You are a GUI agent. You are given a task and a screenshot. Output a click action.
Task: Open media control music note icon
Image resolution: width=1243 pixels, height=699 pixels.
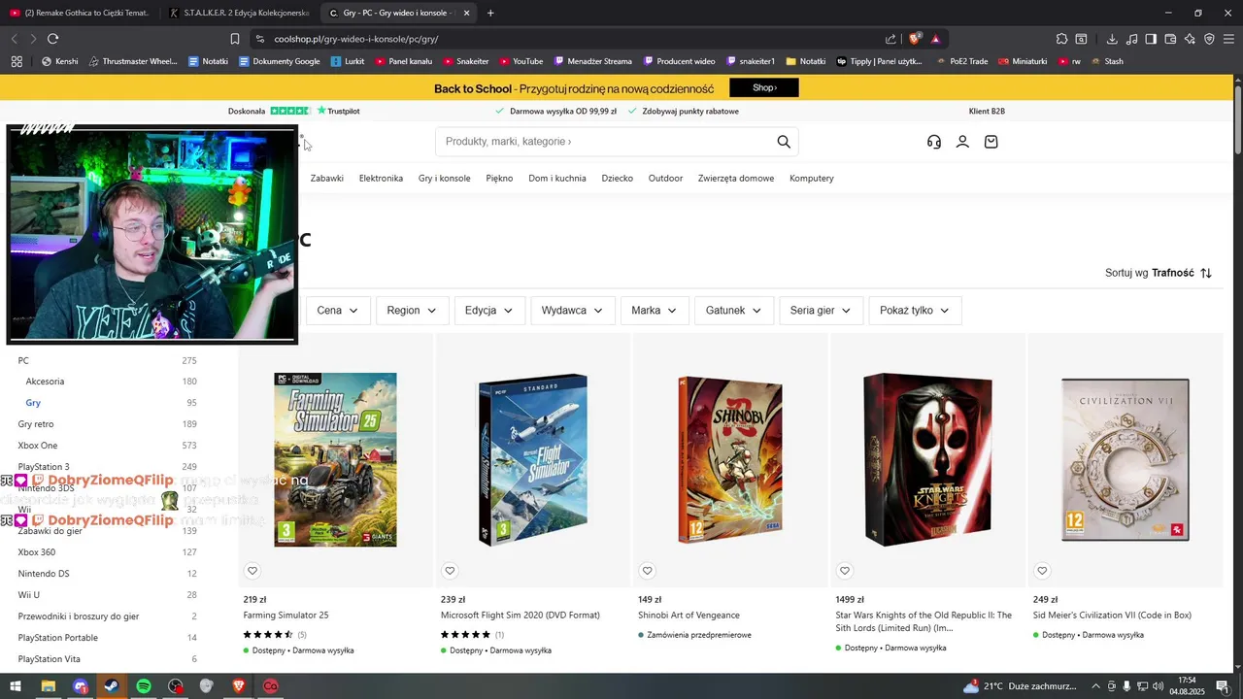click(x=1131, y=39)
